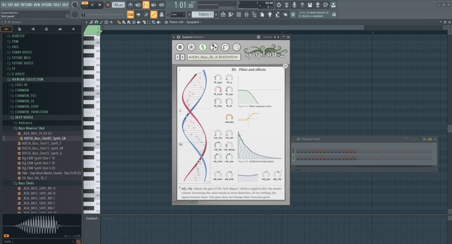The width and height of the screenshot is (452, 244).
Task: Open the mixer icon in the FL toolbar
Action: coord(247,14)
